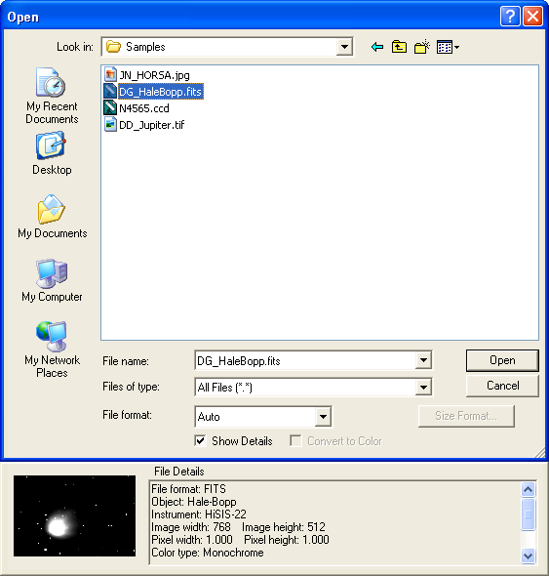Open My Documents in sidebar
The width and height of the screenshot is (549, 576).
pyautogui.click(x=52, y=217)
